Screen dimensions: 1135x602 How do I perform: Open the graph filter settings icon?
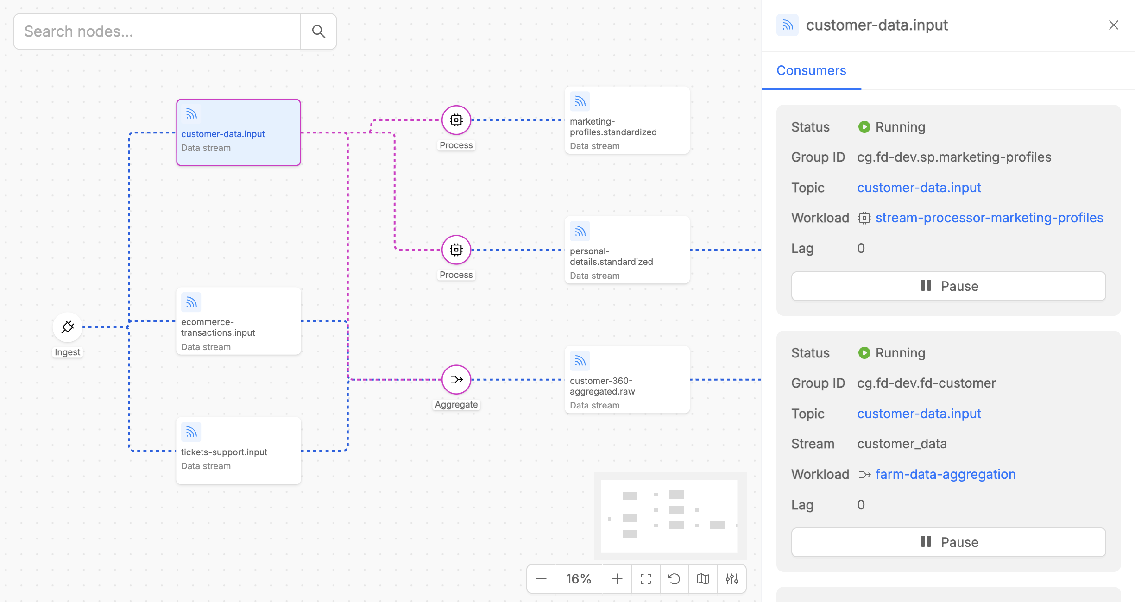click(x=731, y=578)
